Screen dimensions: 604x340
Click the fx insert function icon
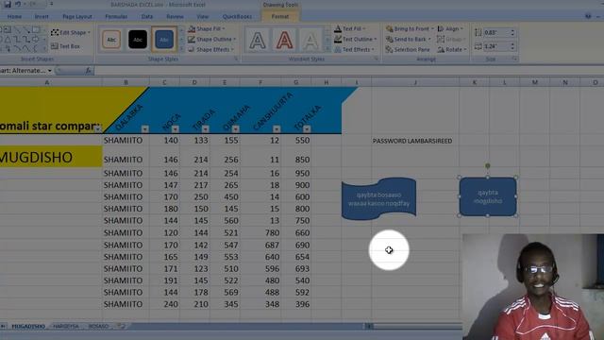point(88,71)
